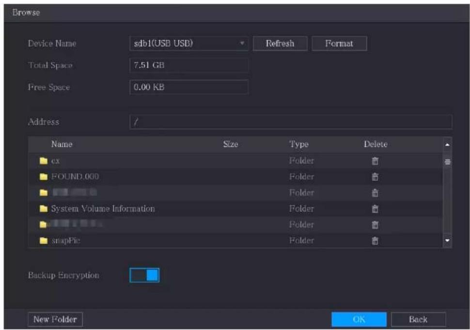470x330 pixels.
Task: Click the folder icon beside ex
Action: [44, 161]
